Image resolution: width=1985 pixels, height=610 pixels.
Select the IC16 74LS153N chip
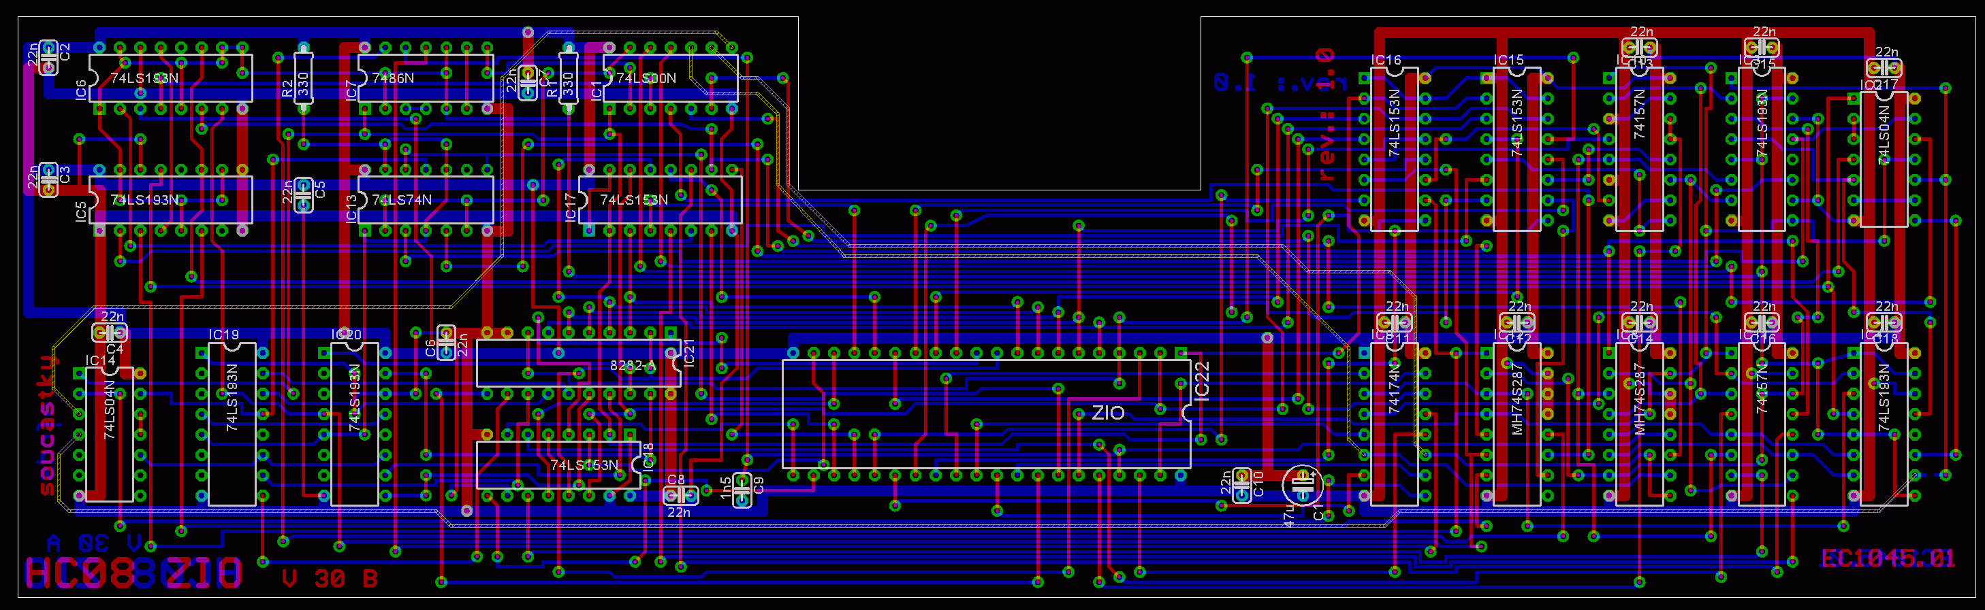[x=1394, y=148]
